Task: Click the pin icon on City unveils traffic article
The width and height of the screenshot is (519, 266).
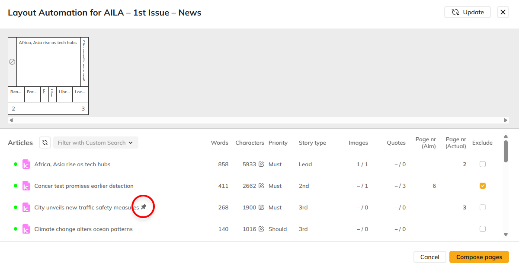Action: click(143, 206)
